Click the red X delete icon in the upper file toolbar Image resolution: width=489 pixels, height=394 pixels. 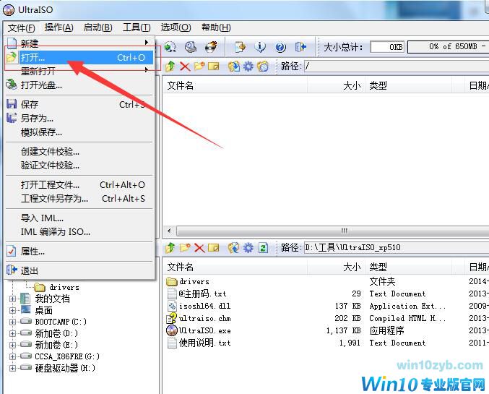point(184,67)
